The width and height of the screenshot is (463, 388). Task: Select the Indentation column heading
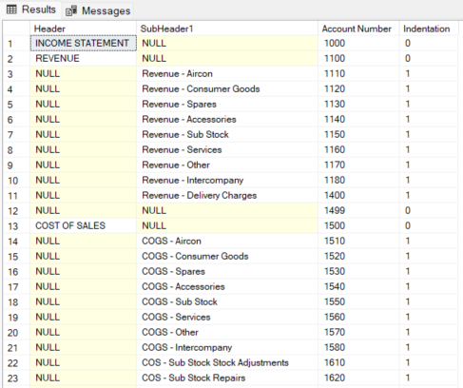pos(429,29)
